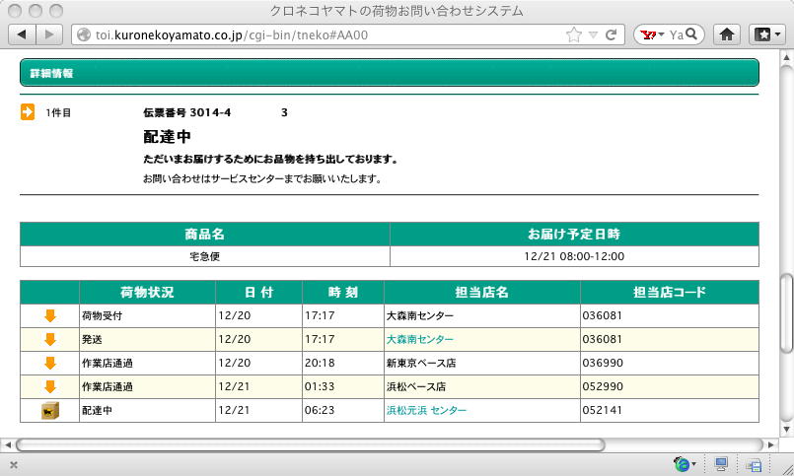Close the status bar with x icon

click(x=14, y=464)
